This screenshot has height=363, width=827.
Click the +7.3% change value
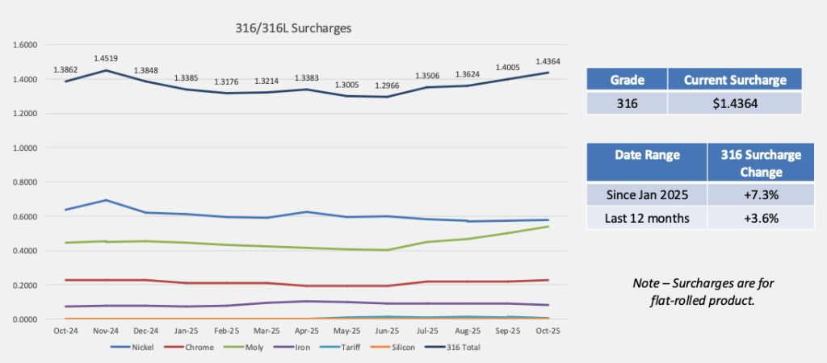point(754,194)
